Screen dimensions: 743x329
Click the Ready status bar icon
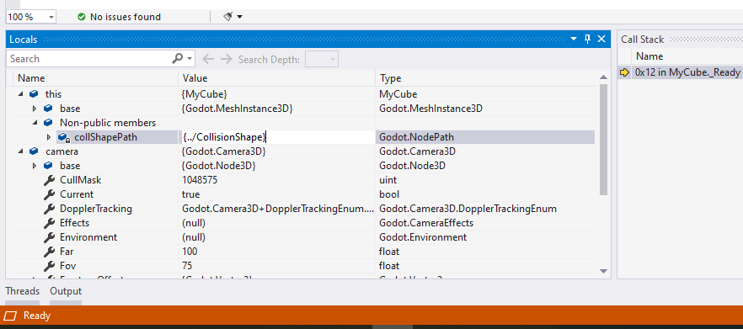10,316
